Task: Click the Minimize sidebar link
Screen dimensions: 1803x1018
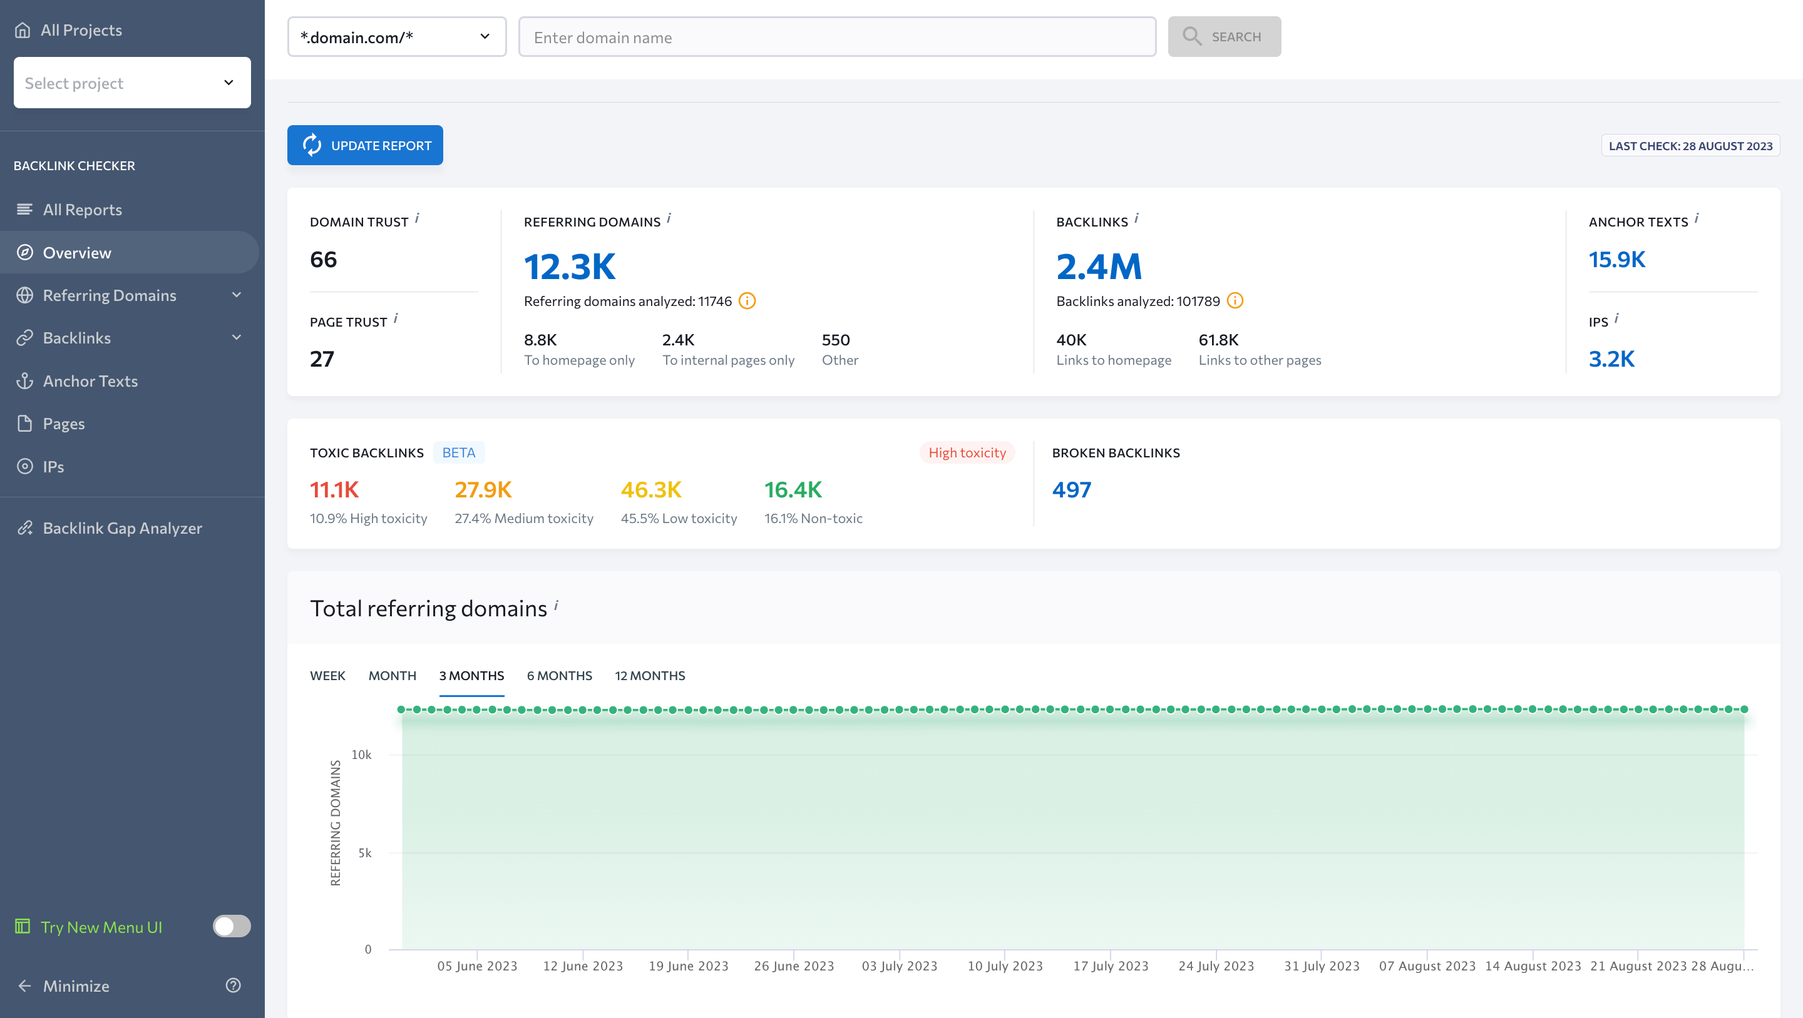Action: [x=76, y=986]
